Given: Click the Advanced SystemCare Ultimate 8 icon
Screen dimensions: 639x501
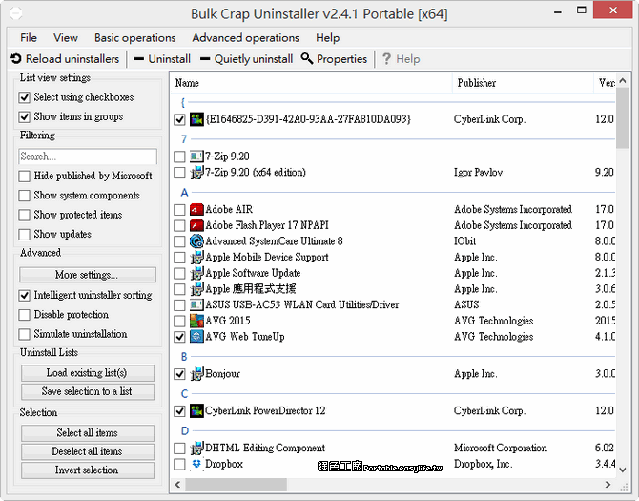Looking at the screenshot, I should 196,241.
